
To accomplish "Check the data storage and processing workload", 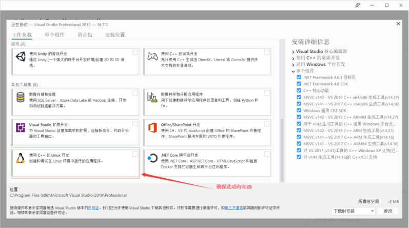I will click(135, 93).
